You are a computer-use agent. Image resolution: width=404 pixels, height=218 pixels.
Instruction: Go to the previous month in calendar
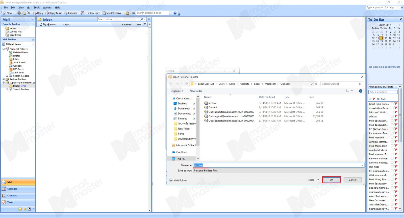[370, 25]
